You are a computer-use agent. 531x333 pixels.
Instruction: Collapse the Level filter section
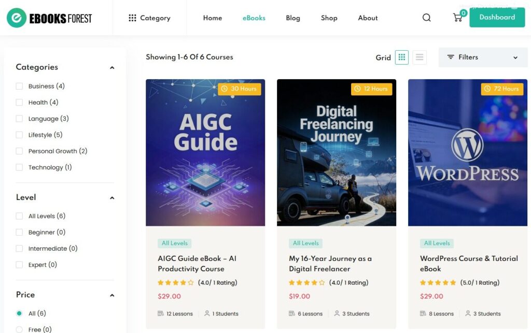(112, 198)
